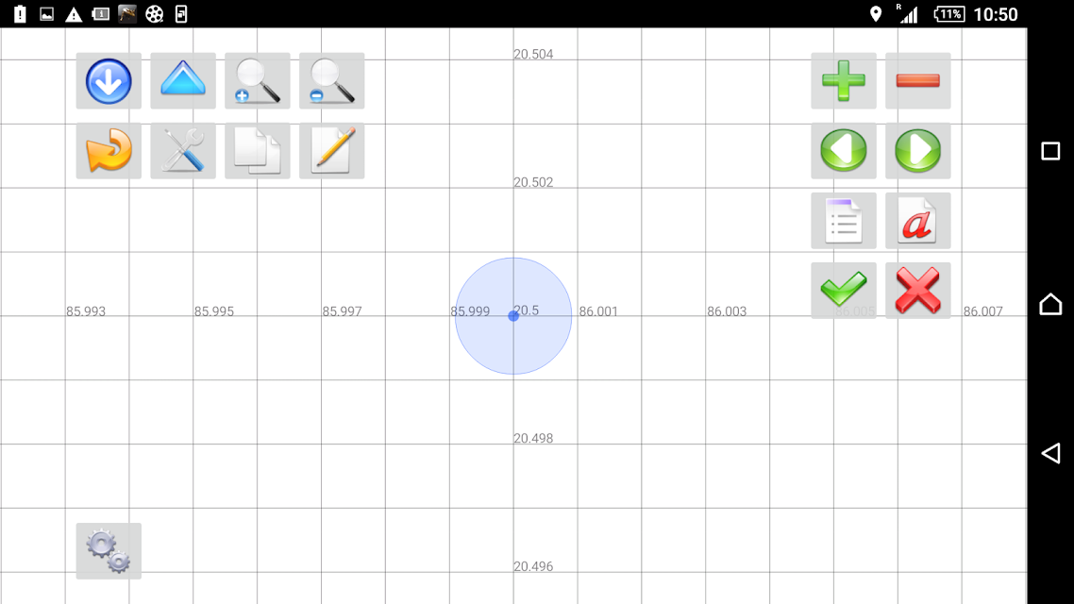Image resolution: width=1074 pixels, height=604 pixels.
Task: Tap the Android back triangle button
Action: (1050, 453)
